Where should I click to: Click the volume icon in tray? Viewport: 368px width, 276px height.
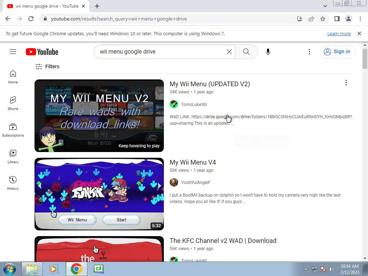332,269
